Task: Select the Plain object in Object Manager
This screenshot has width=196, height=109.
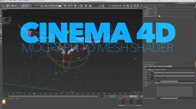Action: pyautogui.click(x=147, y=10)
